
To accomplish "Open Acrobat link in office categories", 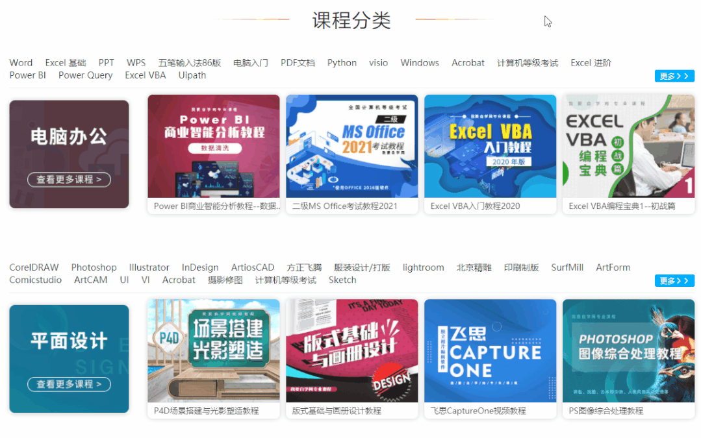I will [x=468, y=63].
